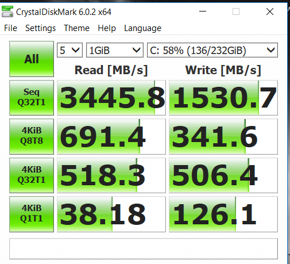Image resolution: width=290 pixels, height=264 pixels.
Task: Click the Seq read result 3445.8
Action: click(x=111, y=98)
